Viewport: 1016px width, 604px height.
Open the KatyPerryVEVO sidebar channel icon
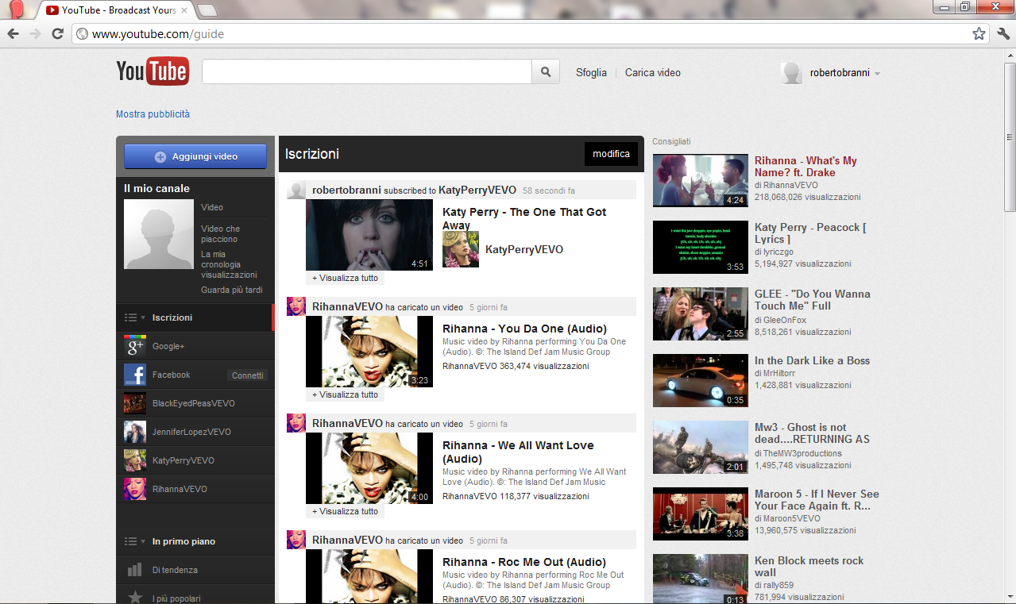point(134,460)
